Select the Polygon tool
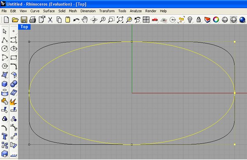Viewport: 247px width, 160px height. point(5,66)
